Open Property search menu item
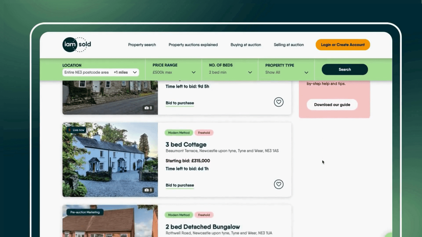This screenshot has height=237, width=422. click(142, 45)
